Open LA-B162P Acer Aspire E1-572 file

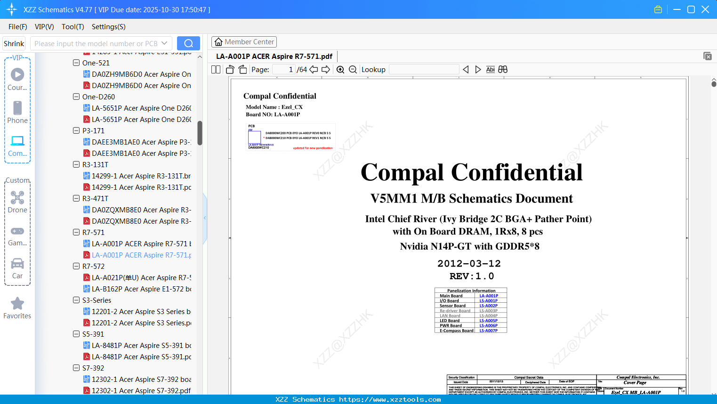pos(137,289)
